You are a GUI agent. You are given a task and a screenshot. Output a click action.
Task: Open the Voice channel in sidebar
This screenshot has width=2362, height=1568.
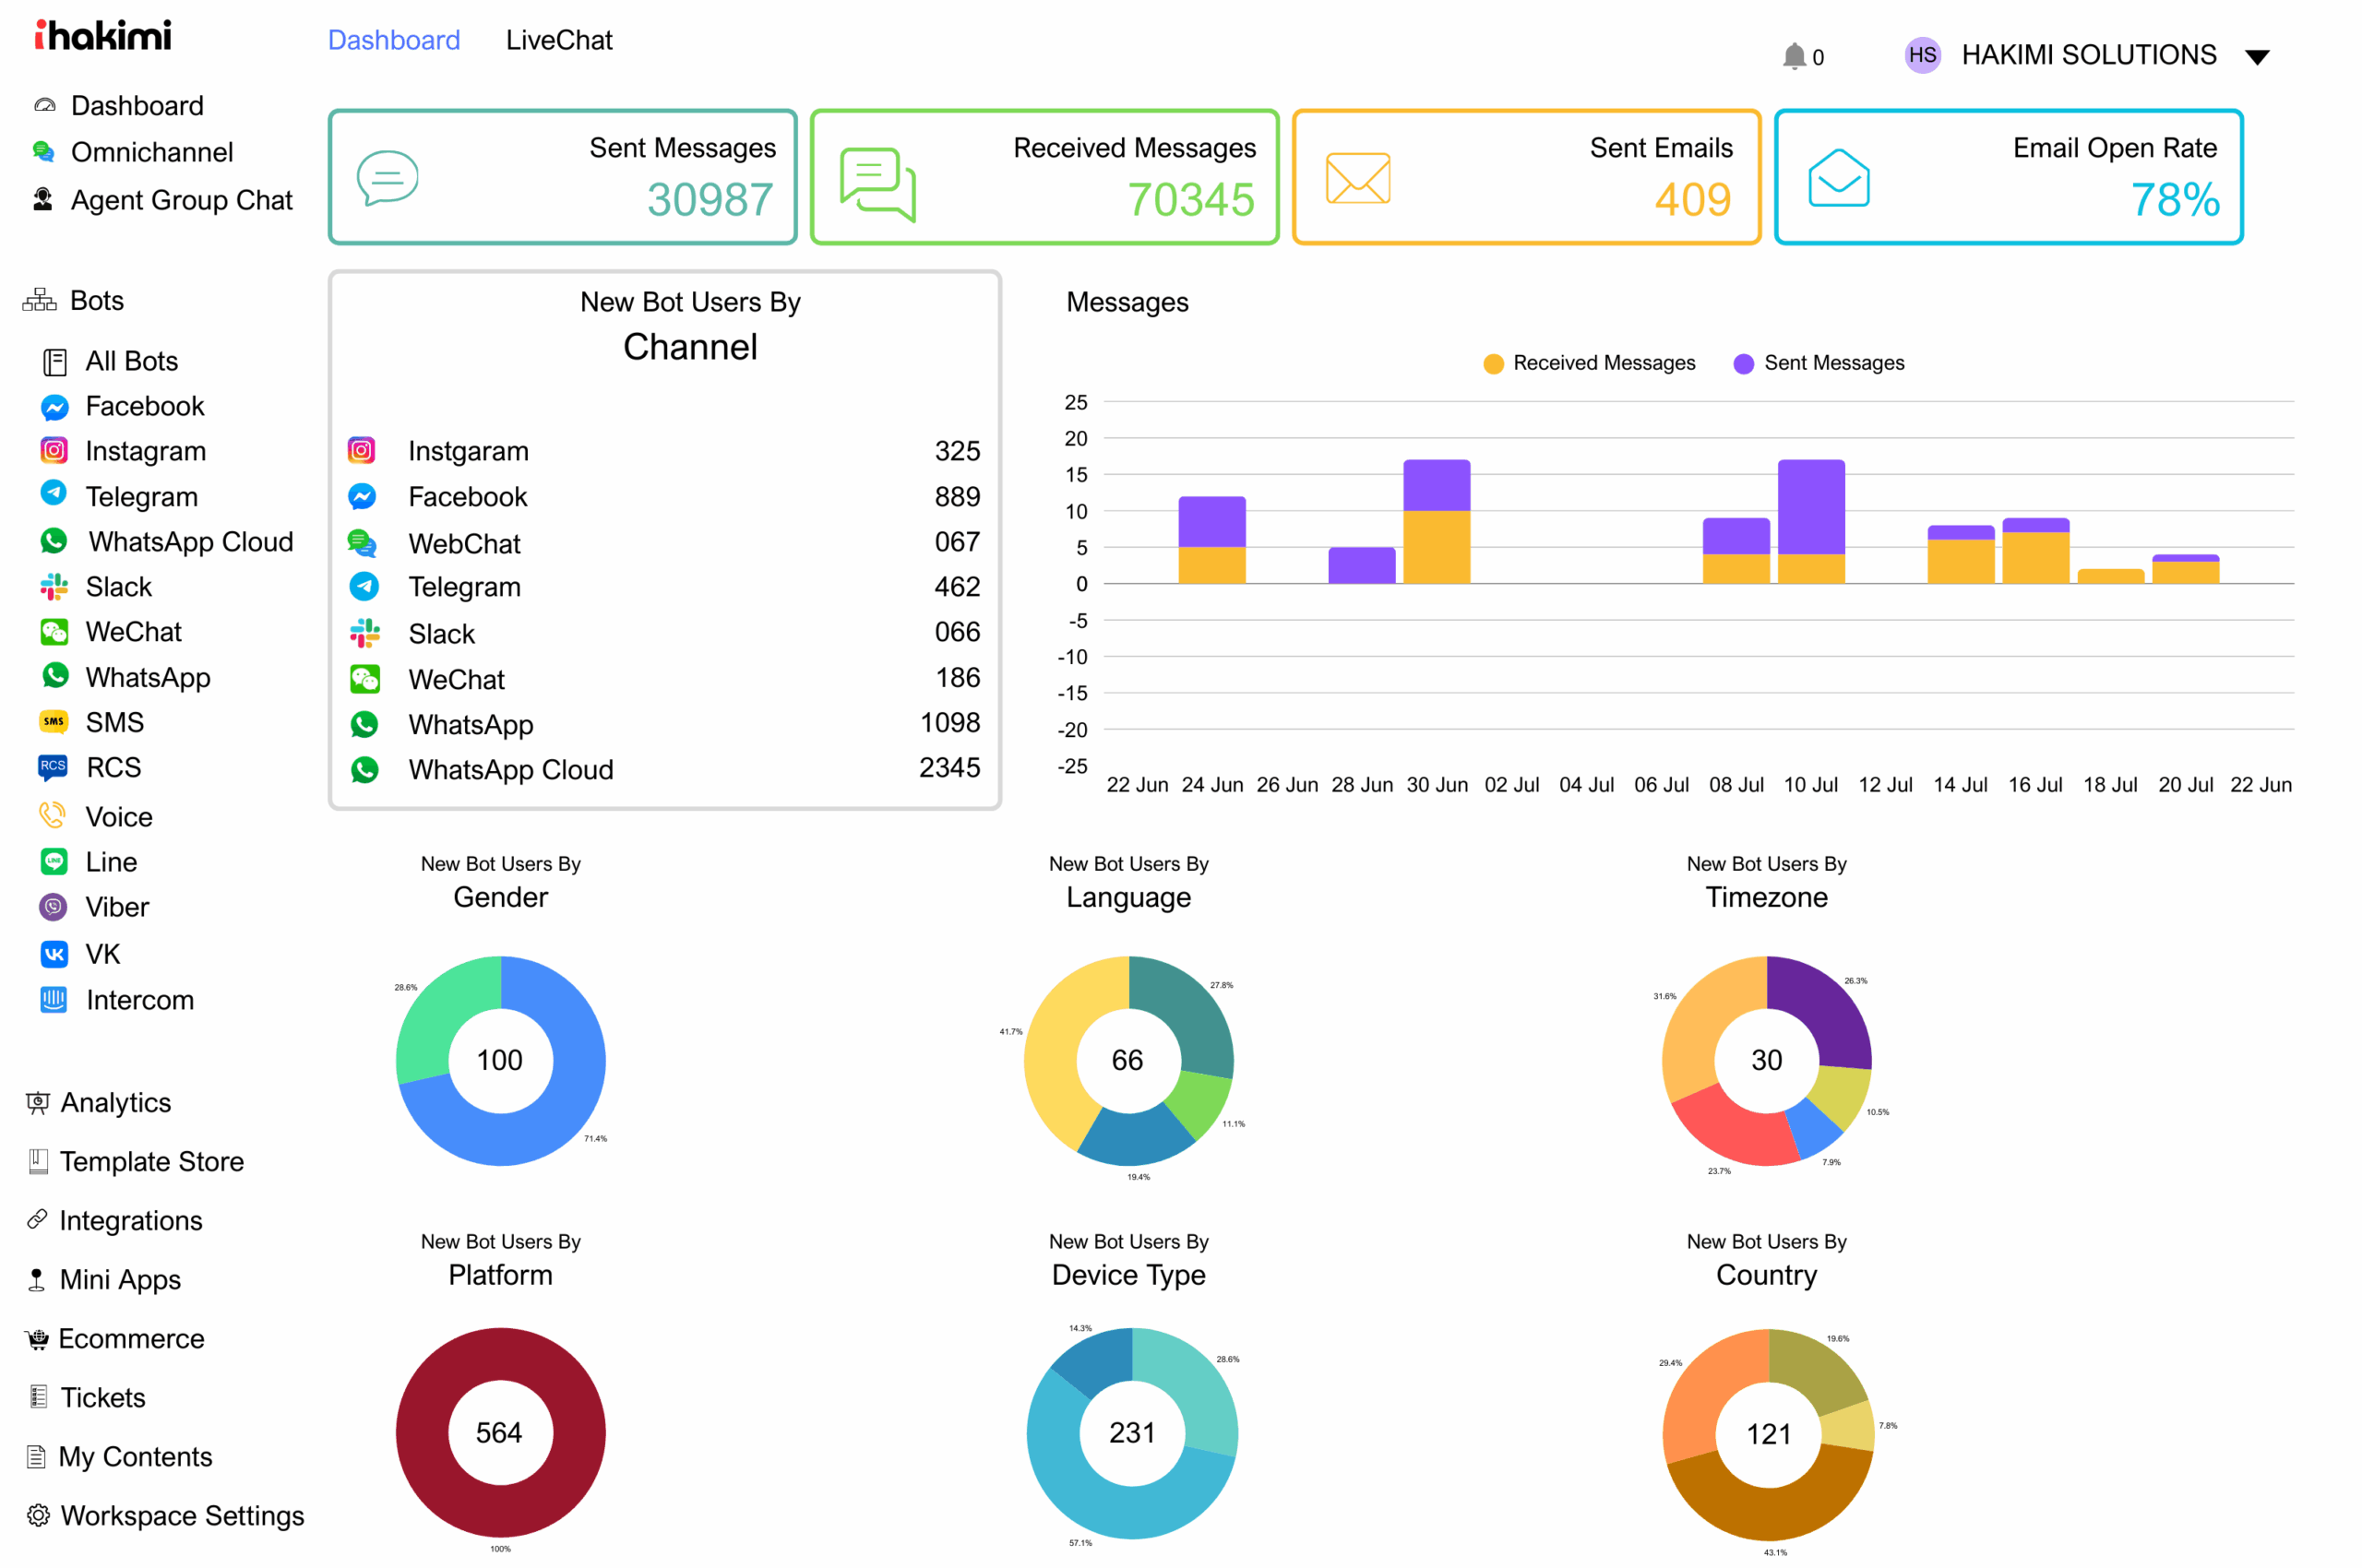pos(118,816)
